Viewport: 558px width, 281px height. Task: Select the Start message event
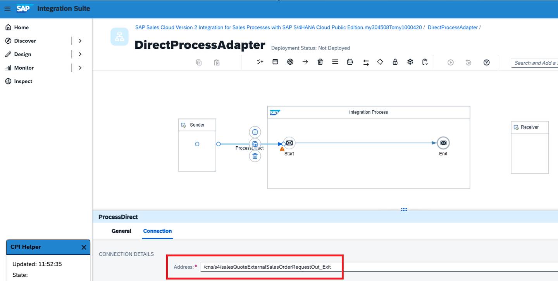pos(289,143)
